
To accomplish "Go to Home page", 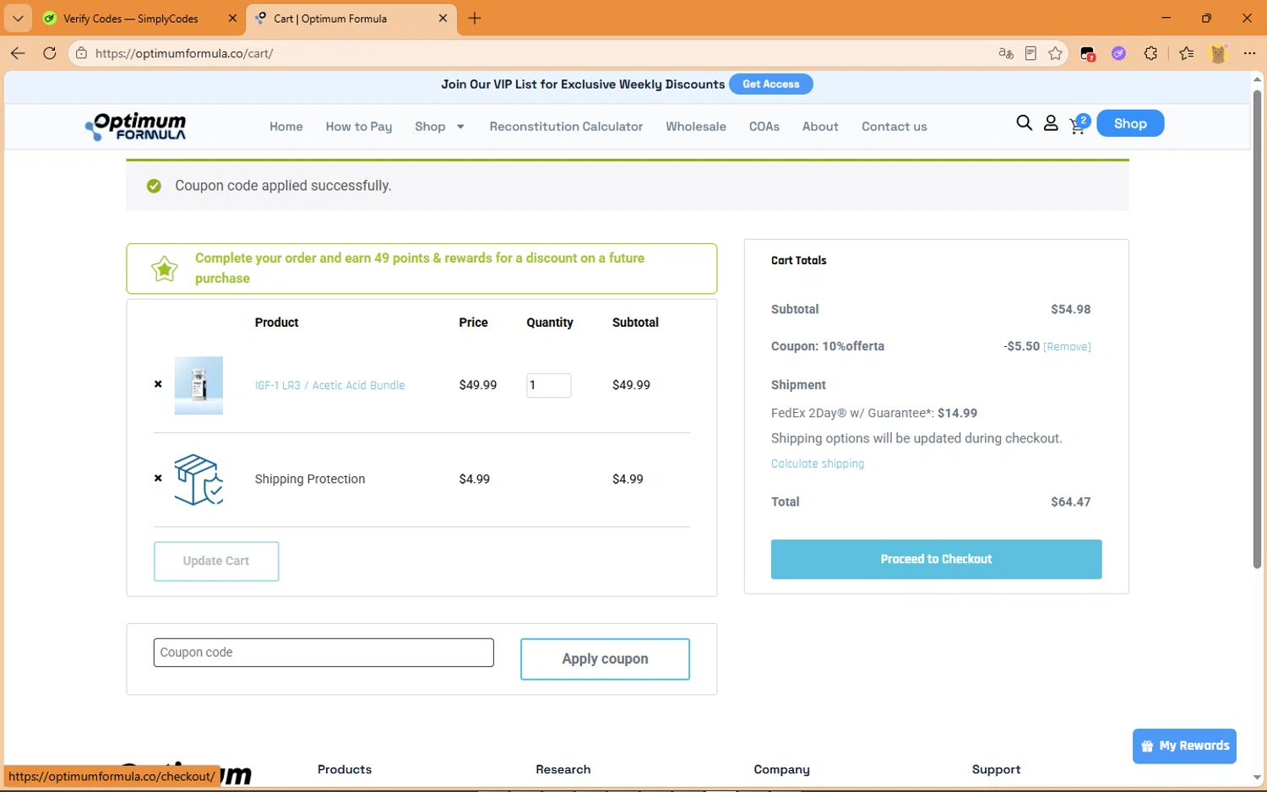I will tap(286, 127).
